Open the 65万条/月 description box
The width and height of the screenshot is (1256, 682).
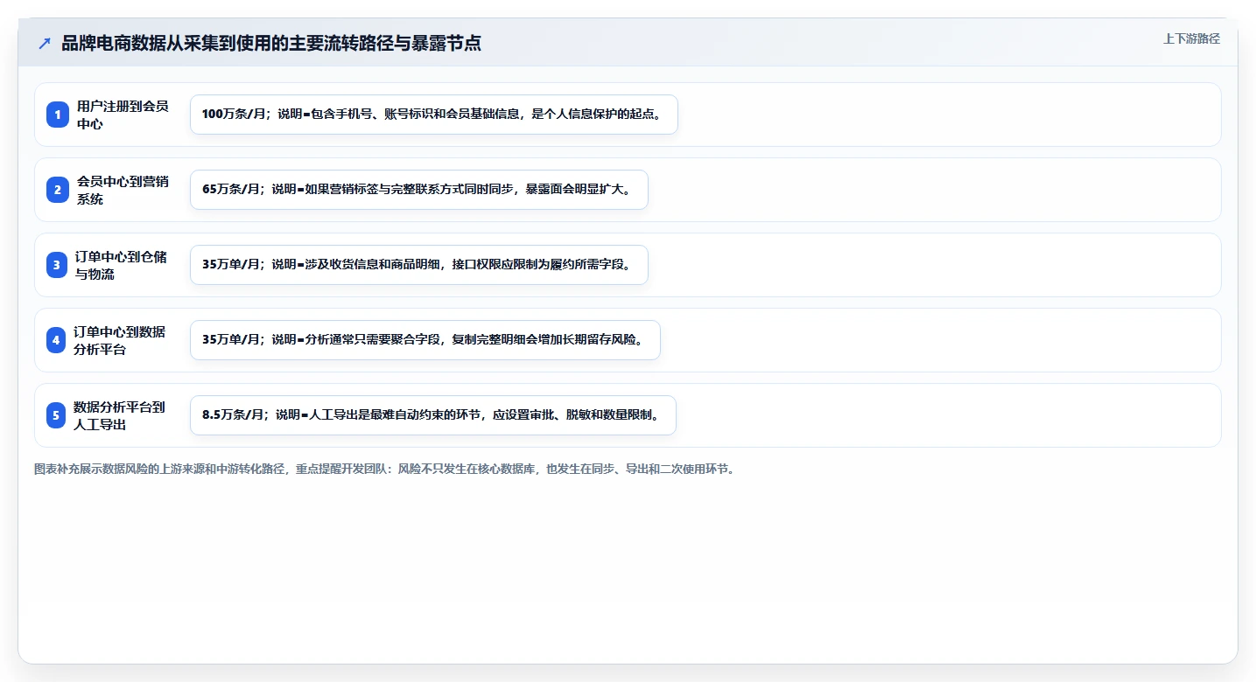(419, 190)
